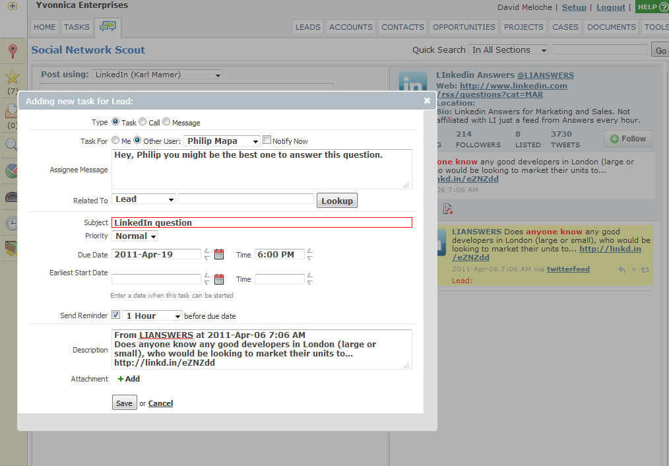The height and width of the screenshot is (466, 669).
Task: Go to the HOME tab
Action: coord(45,27)
